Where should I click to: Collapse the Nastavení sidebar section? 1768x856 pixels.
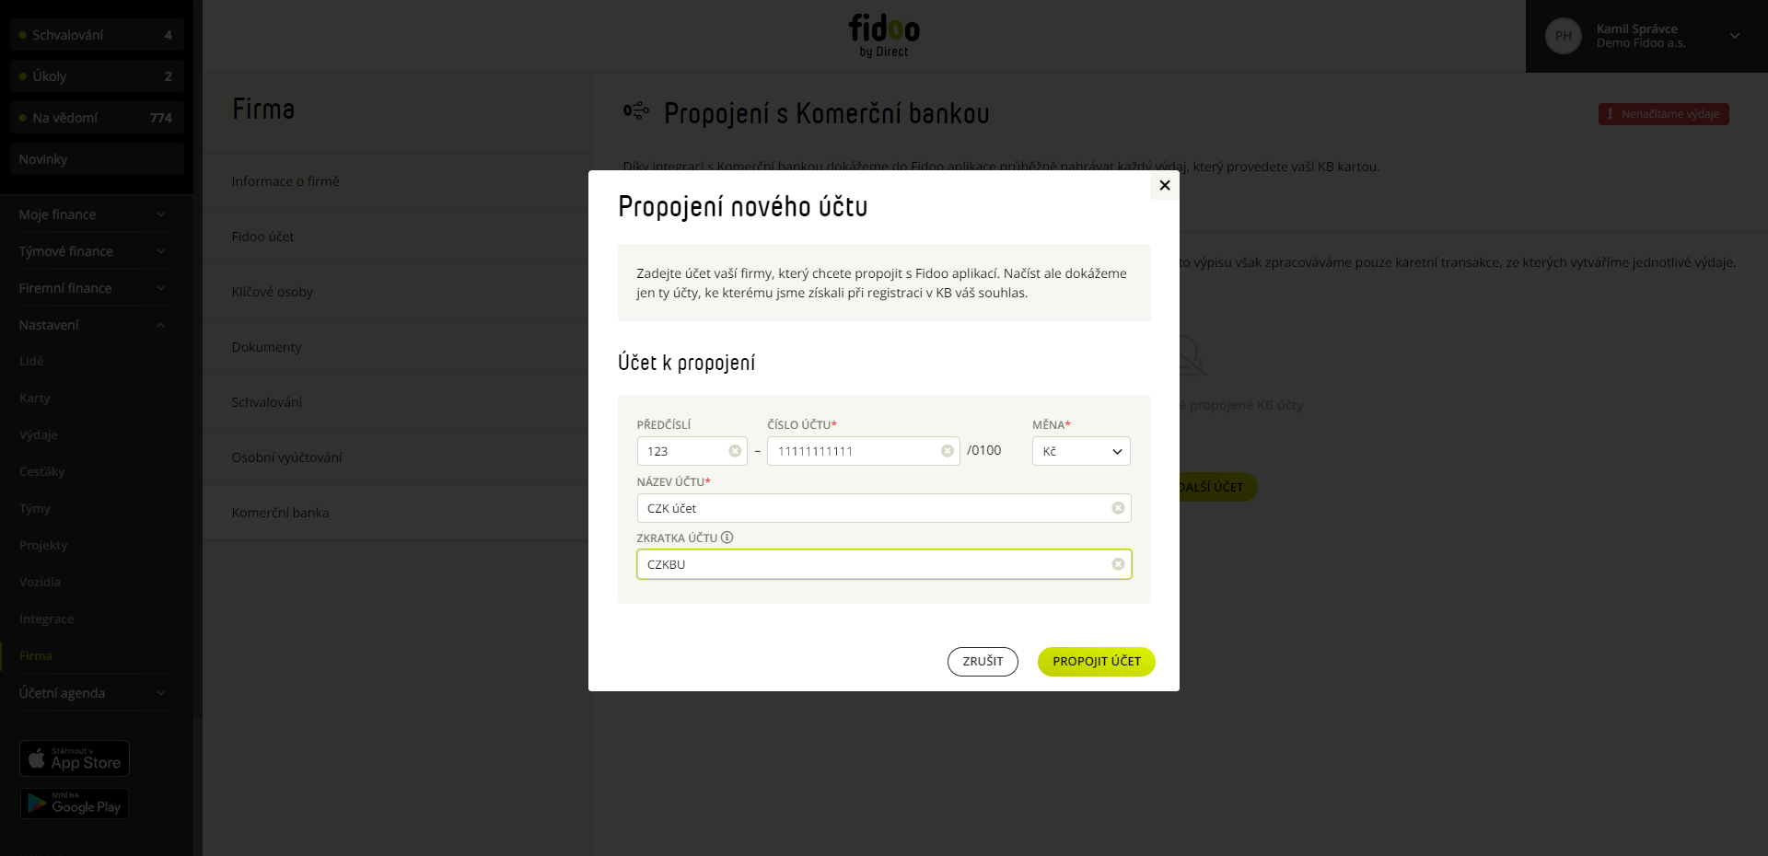[92, 325]
